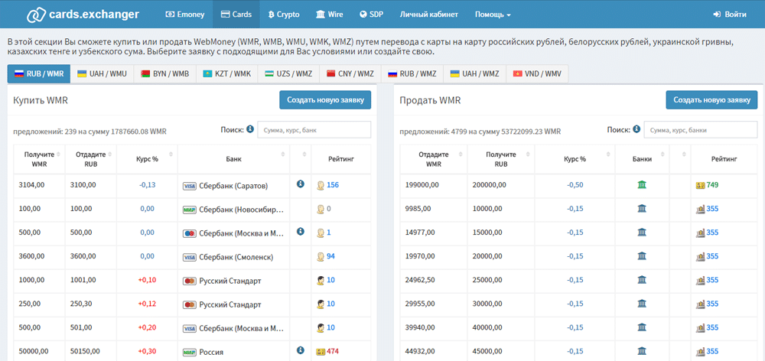
Task: Click info icon on Россия row
Action: click(x=301, y=350)
